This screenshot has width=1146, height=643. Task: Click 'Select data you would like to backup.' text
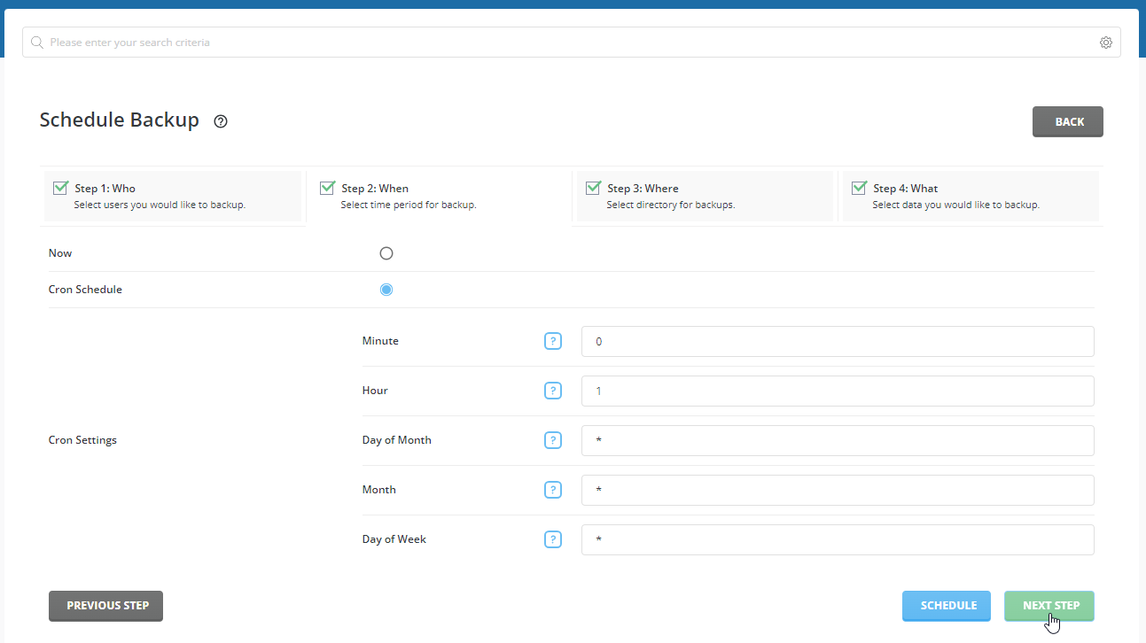pos(956,205)
